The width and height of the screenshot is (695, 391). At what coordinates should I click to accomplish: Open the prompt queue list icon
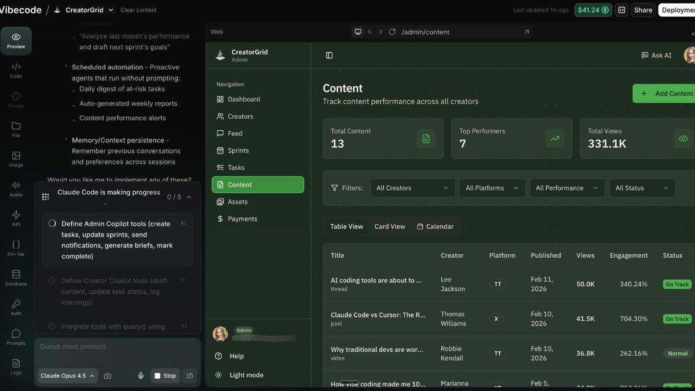tap(189, 376)
